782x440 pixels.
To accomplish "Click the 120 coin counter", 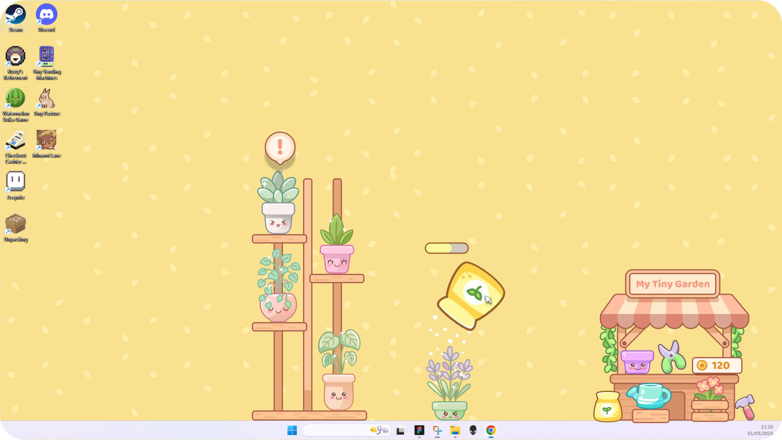I will click(717, 366).
